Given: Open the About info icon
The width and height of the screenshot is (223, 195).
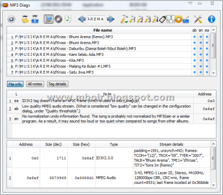Looking at the screenshot, I should point(211,19).
